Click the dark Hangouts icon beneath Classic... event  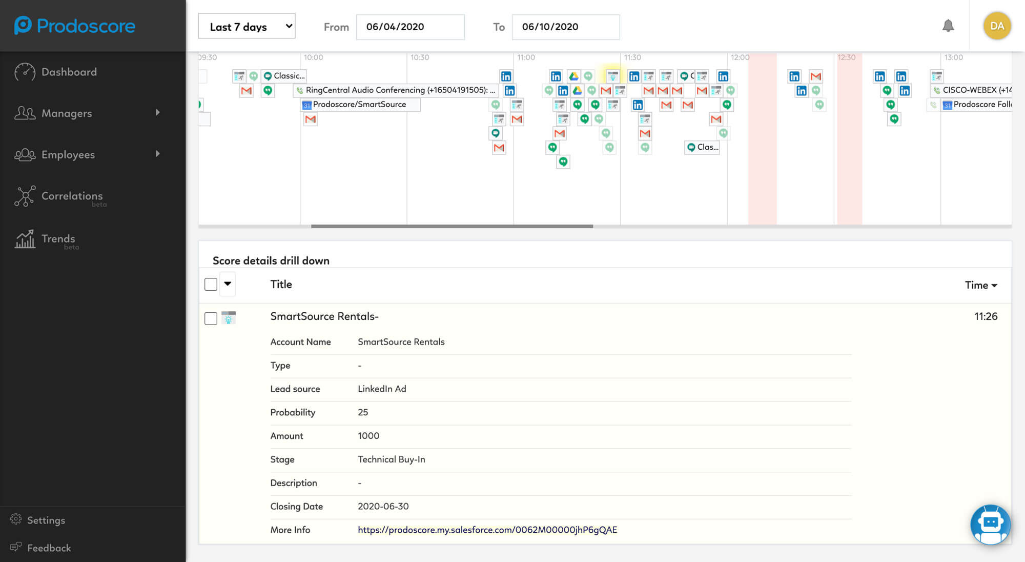(268, 91)
